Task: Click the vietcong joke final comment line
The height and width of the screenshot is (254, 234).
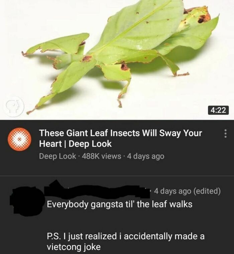Action: pyautogui.click(x=74, y=247)
